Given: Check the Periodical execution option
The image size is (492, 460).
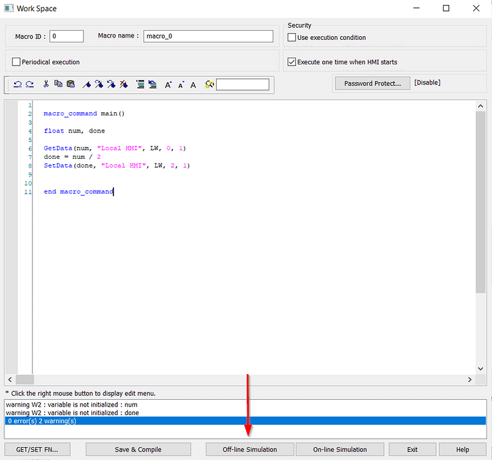Looking at the screenshot, I should tap(16, 61).
